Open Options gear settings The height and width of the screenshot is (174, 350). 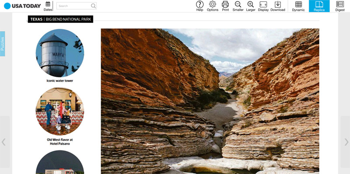click(x=212, y=6)
